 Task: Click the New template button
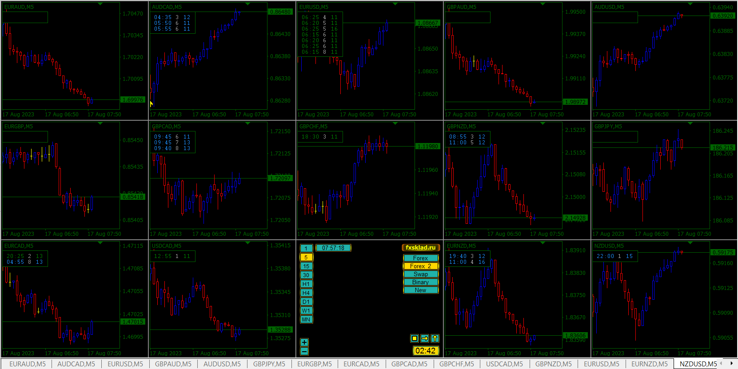pos(421,290)
